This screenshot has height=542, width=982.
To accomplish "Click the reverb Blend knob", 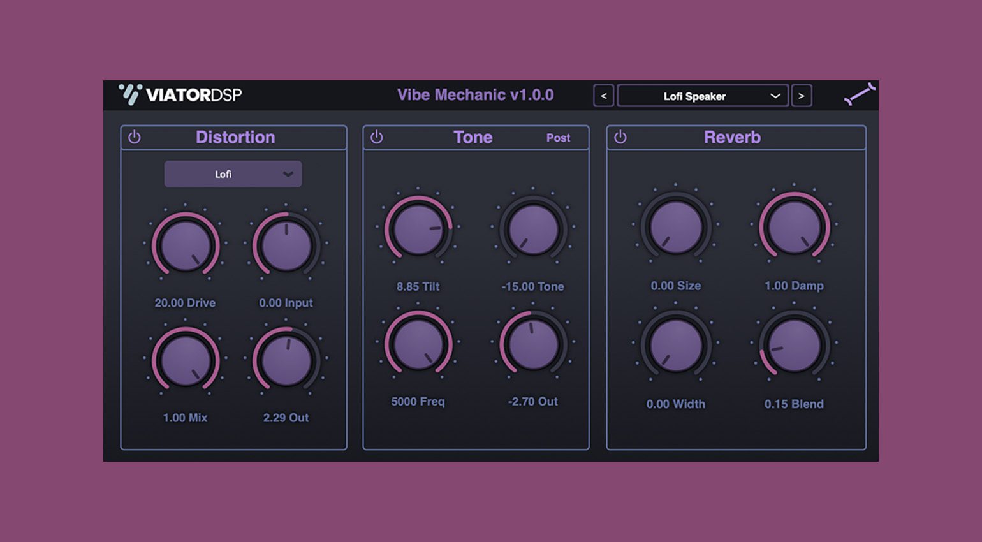I will point(794,345).
